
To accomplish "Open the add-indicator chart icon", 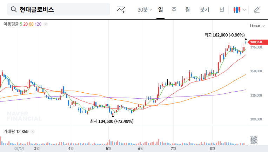I will pos(121,9).
